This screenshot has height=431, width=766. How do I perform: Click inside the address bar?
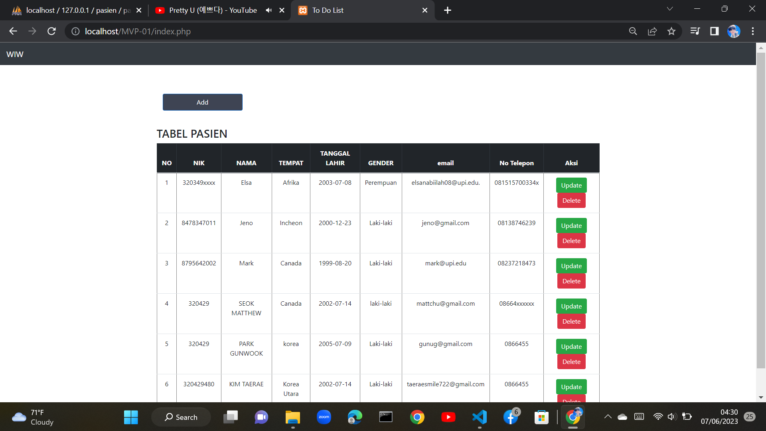point(279,31)
